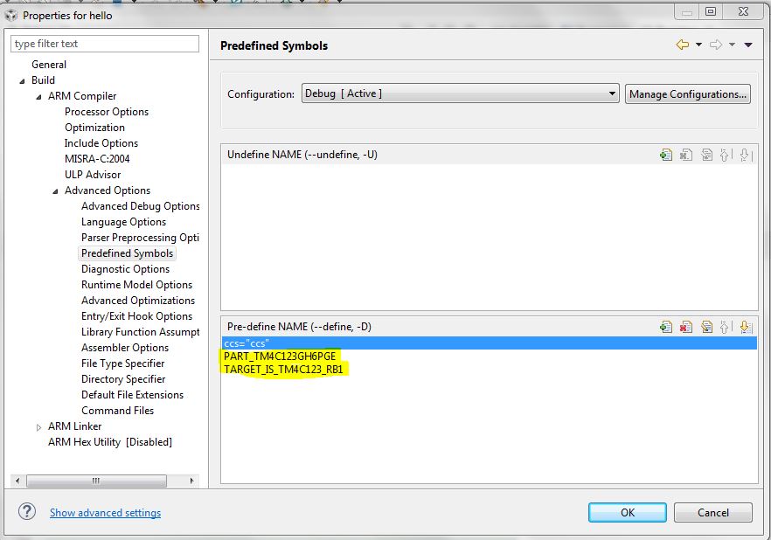
Task: Open Advanced Debug Options
Action: (140, 206)
